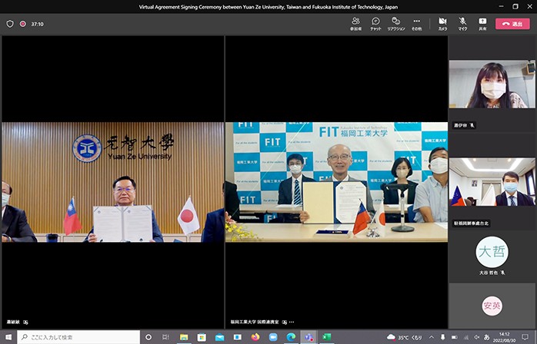This screenshot has width=537, height=344.
Task: Open the volume control icon
Action: (476, 337)
